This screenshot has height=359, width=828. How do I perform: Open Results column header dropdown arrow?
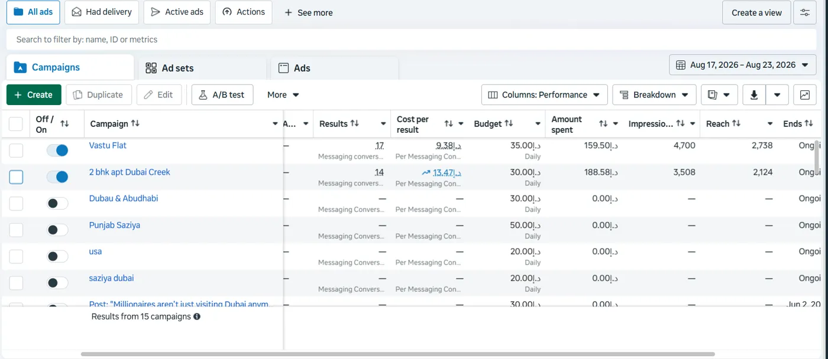pos(383,124)
